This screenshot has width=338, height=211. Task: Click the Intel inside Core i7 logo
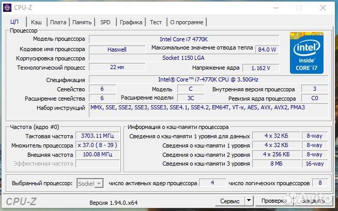point(306,53)
